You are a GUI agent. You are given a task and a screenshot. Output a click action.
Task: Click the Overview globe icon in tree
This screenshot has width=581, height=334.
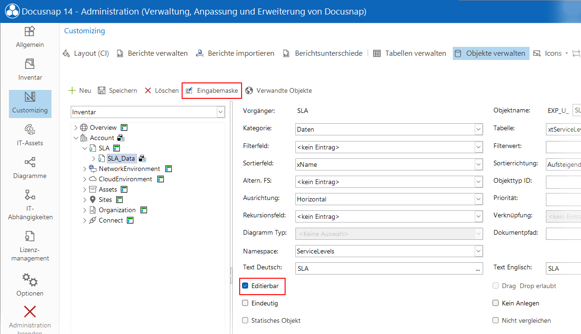[84, 127]
